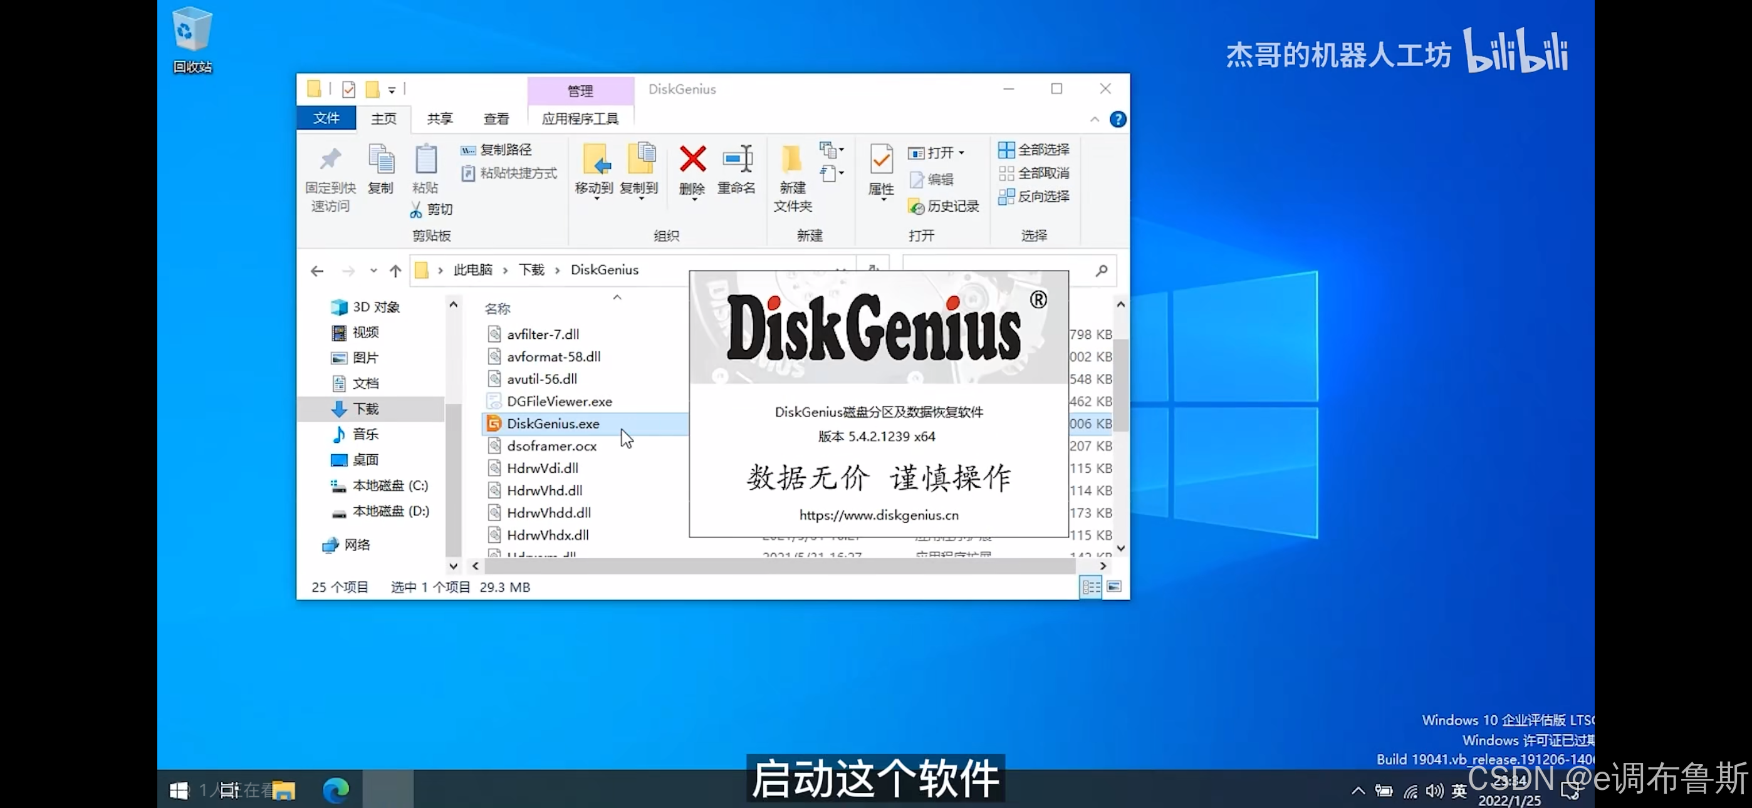The height and width of the screenshot is (808, 1752).
Task: Click the Select All icon
Action: [x=1006, y=150]
